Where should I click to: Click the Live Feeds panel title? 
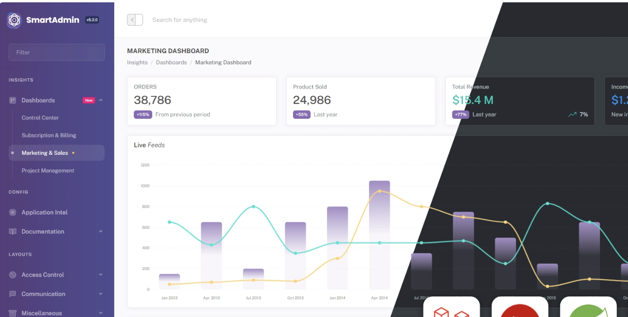pyautogui.click(x=149, y=145)
